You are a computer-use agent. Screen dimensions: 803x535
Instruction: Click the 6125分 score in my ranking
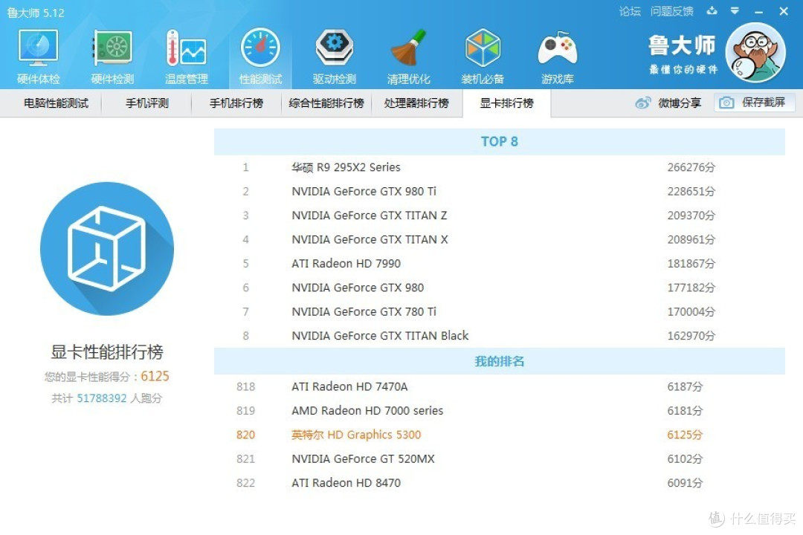685,435
